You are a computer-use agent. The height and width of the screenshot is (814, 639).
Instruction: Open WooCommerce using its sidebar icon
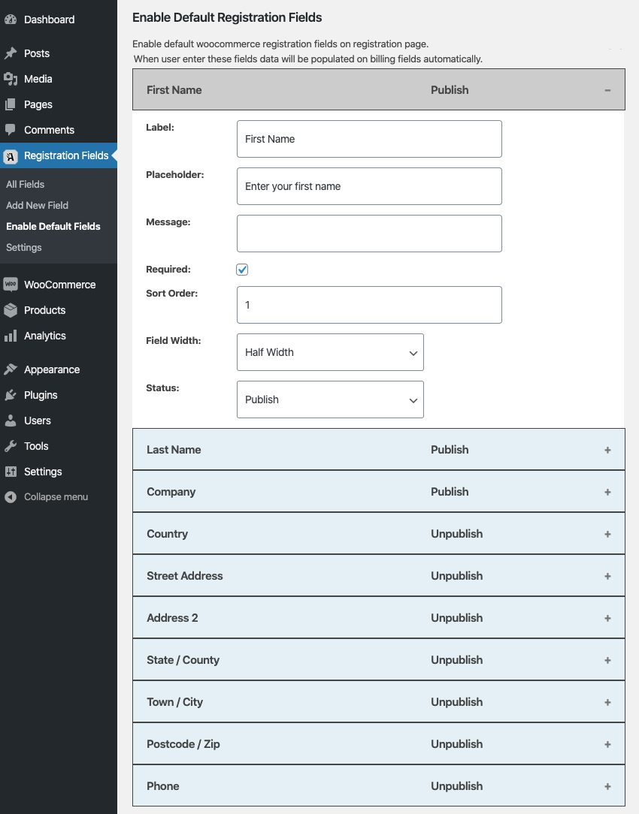coord(11,285)
